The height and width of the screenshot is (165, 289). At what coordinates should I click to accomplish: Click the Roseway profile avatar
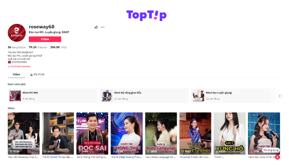click(x=17, y=33)
